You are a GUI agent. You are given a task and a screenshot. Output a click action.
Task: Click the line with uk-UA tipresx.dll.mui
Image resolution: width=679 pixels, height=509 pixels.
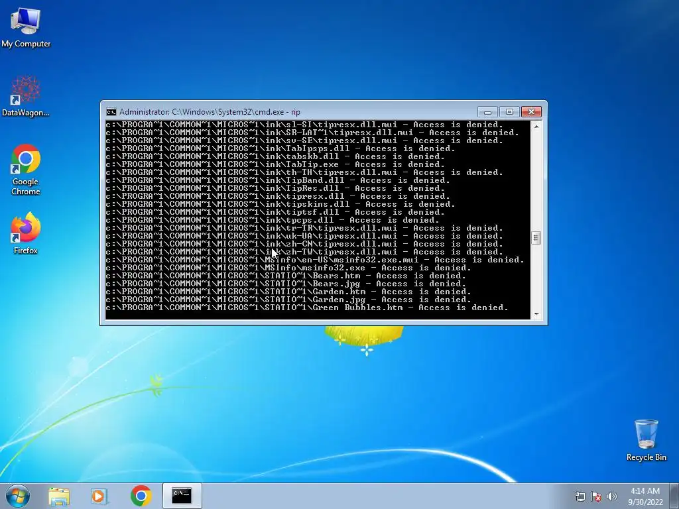(304, 236)
